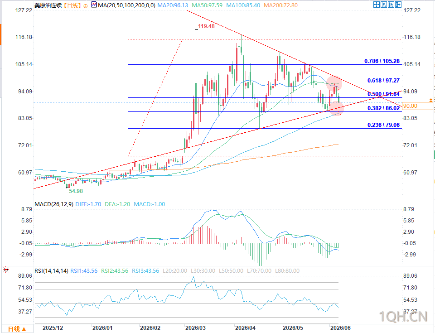Click the left axis 8.79 MACD scale label
This screenshot has height=333, width=435.
[x=27, y=209]
